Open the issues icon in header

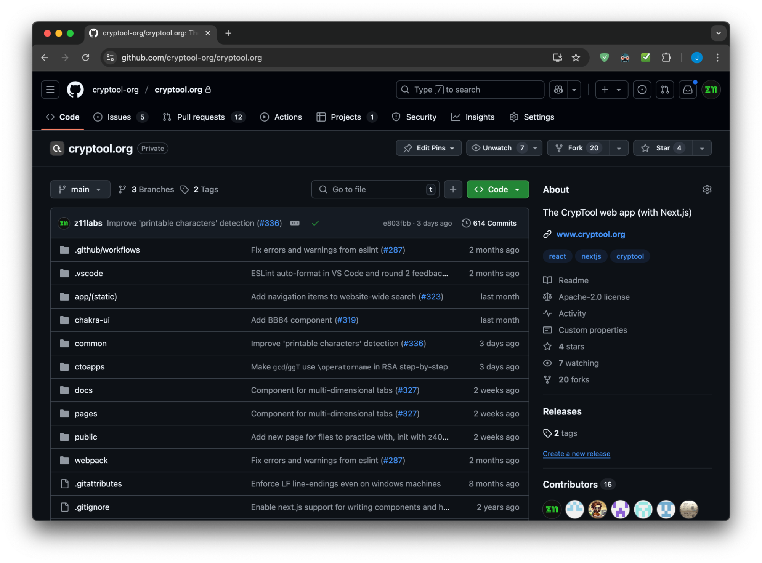pyautogui.click(x=642, y=90)
